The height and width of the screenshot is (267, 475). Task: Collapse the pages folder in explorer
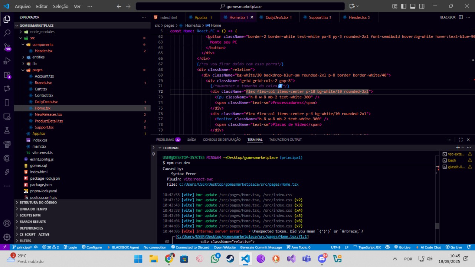[x=37, y=70]
